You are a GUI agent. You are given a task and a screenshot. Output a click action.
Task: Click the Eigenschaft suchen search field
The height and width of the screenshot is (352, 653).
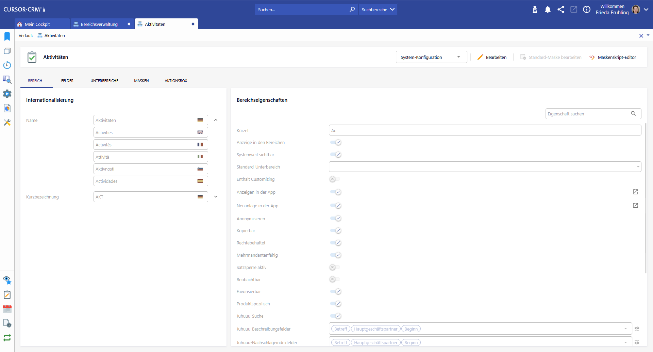(588, 114)
